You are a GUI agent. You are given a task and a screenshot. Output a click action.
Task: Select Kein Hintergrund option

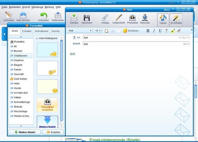pyautogui.click(x=47, y=38)
